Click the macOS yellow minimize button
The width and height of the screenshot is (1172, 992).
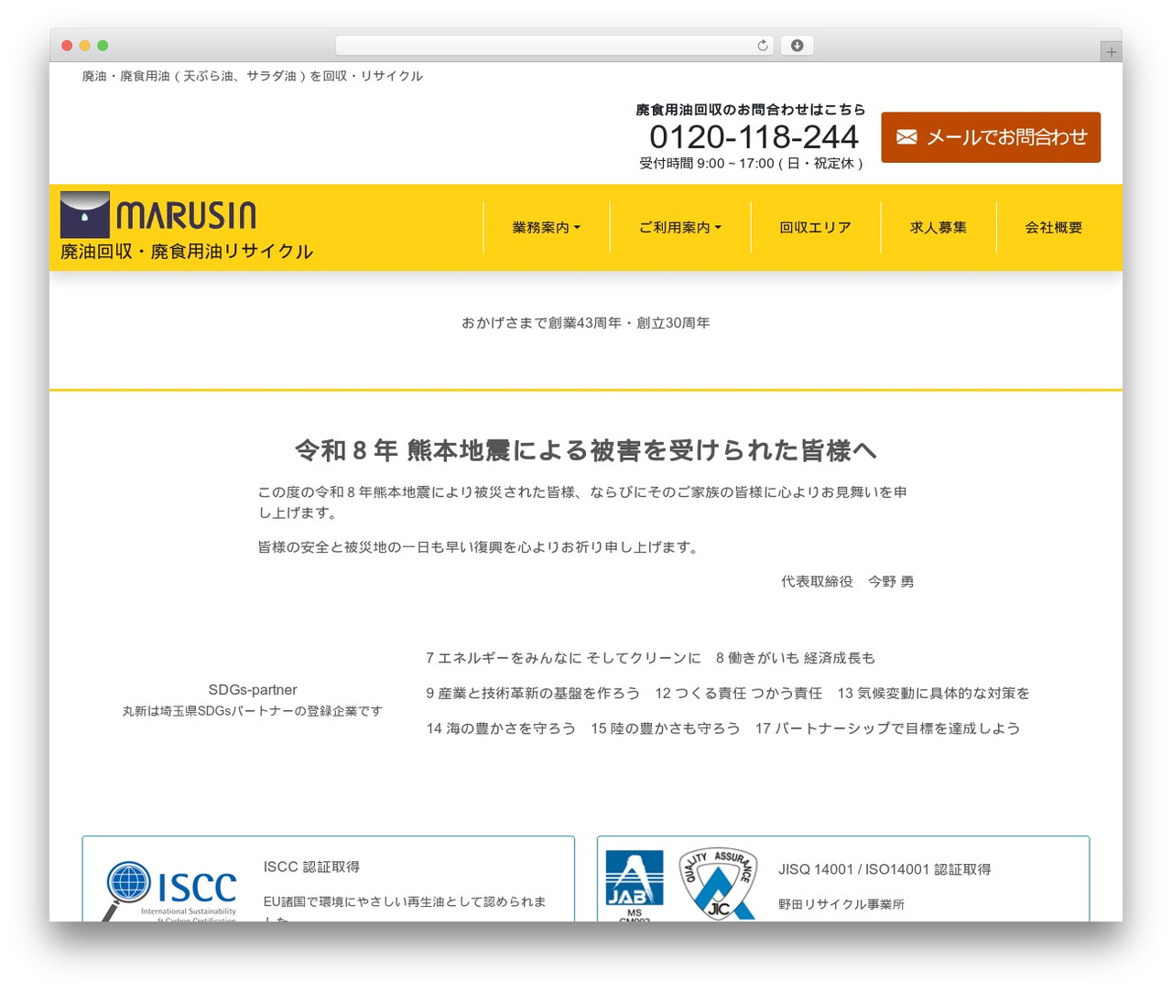click(x=85, y=46)
